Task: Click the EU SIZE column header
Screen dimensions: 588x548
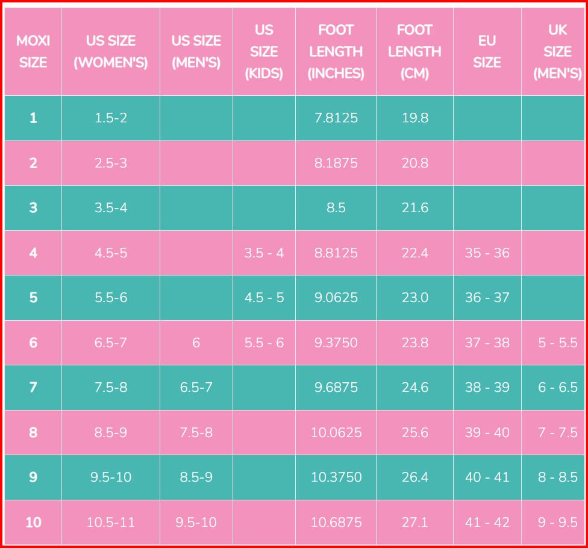Action: pyautogui.click(x=487, y=52)
